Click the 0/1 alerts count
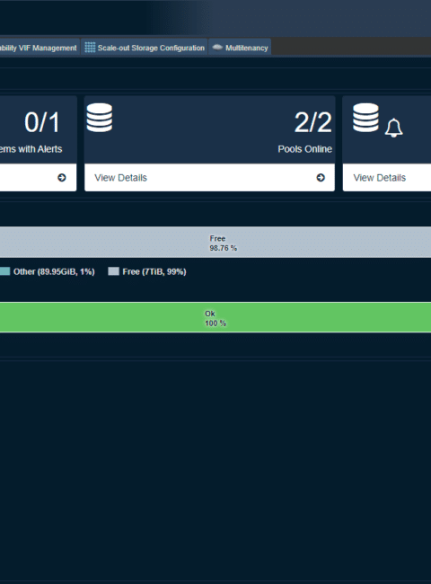Screen dimensions: 431x584 [41, 122]
